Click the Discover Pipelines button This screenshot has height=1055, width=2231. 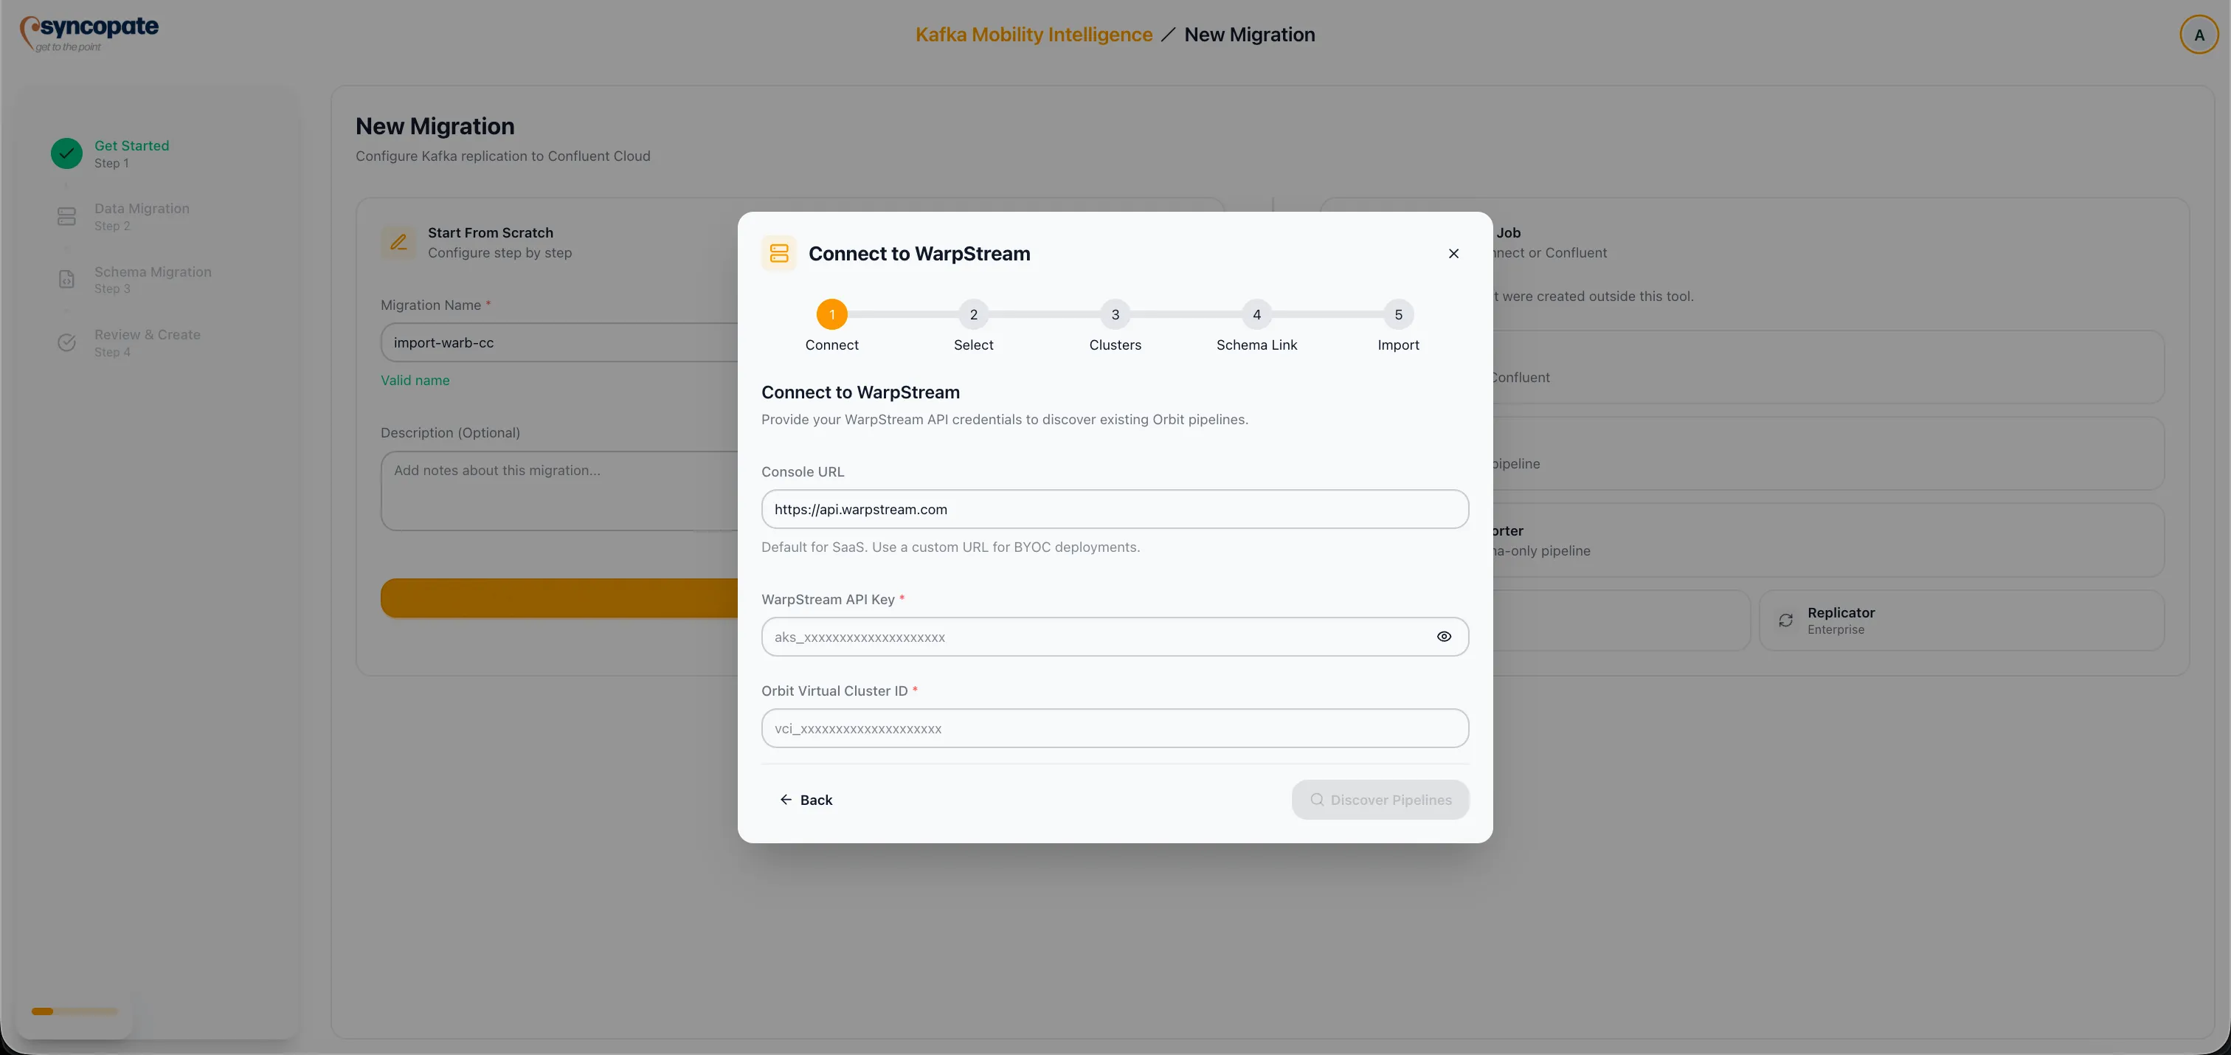1380,800
